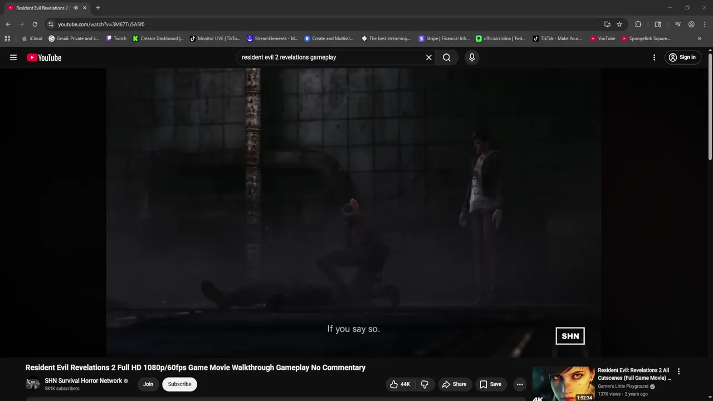Open the Create and Multistream bookmark
Image resolution: width=713 pixels, height=401 pixels.
(329, 38)
